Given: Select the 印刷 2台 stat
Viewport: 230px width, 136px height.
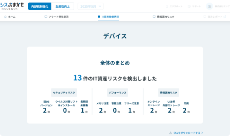Looking at the screenshot, I should (186, 108).
